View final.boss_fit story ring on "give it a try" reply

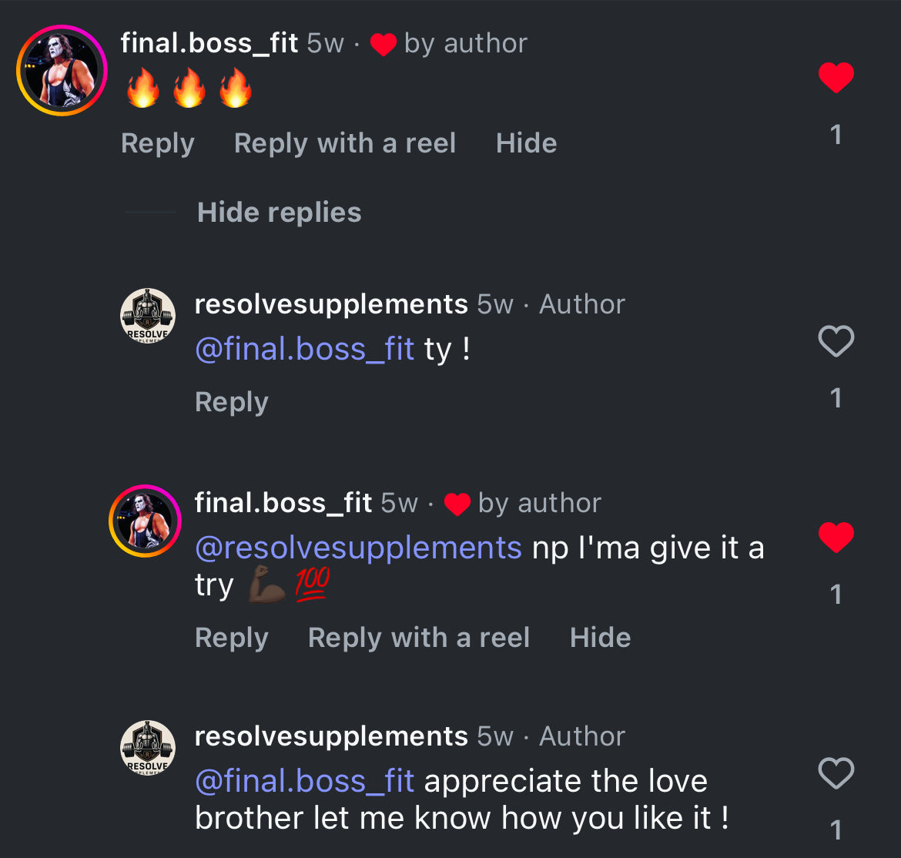click(x=145, y=521)
